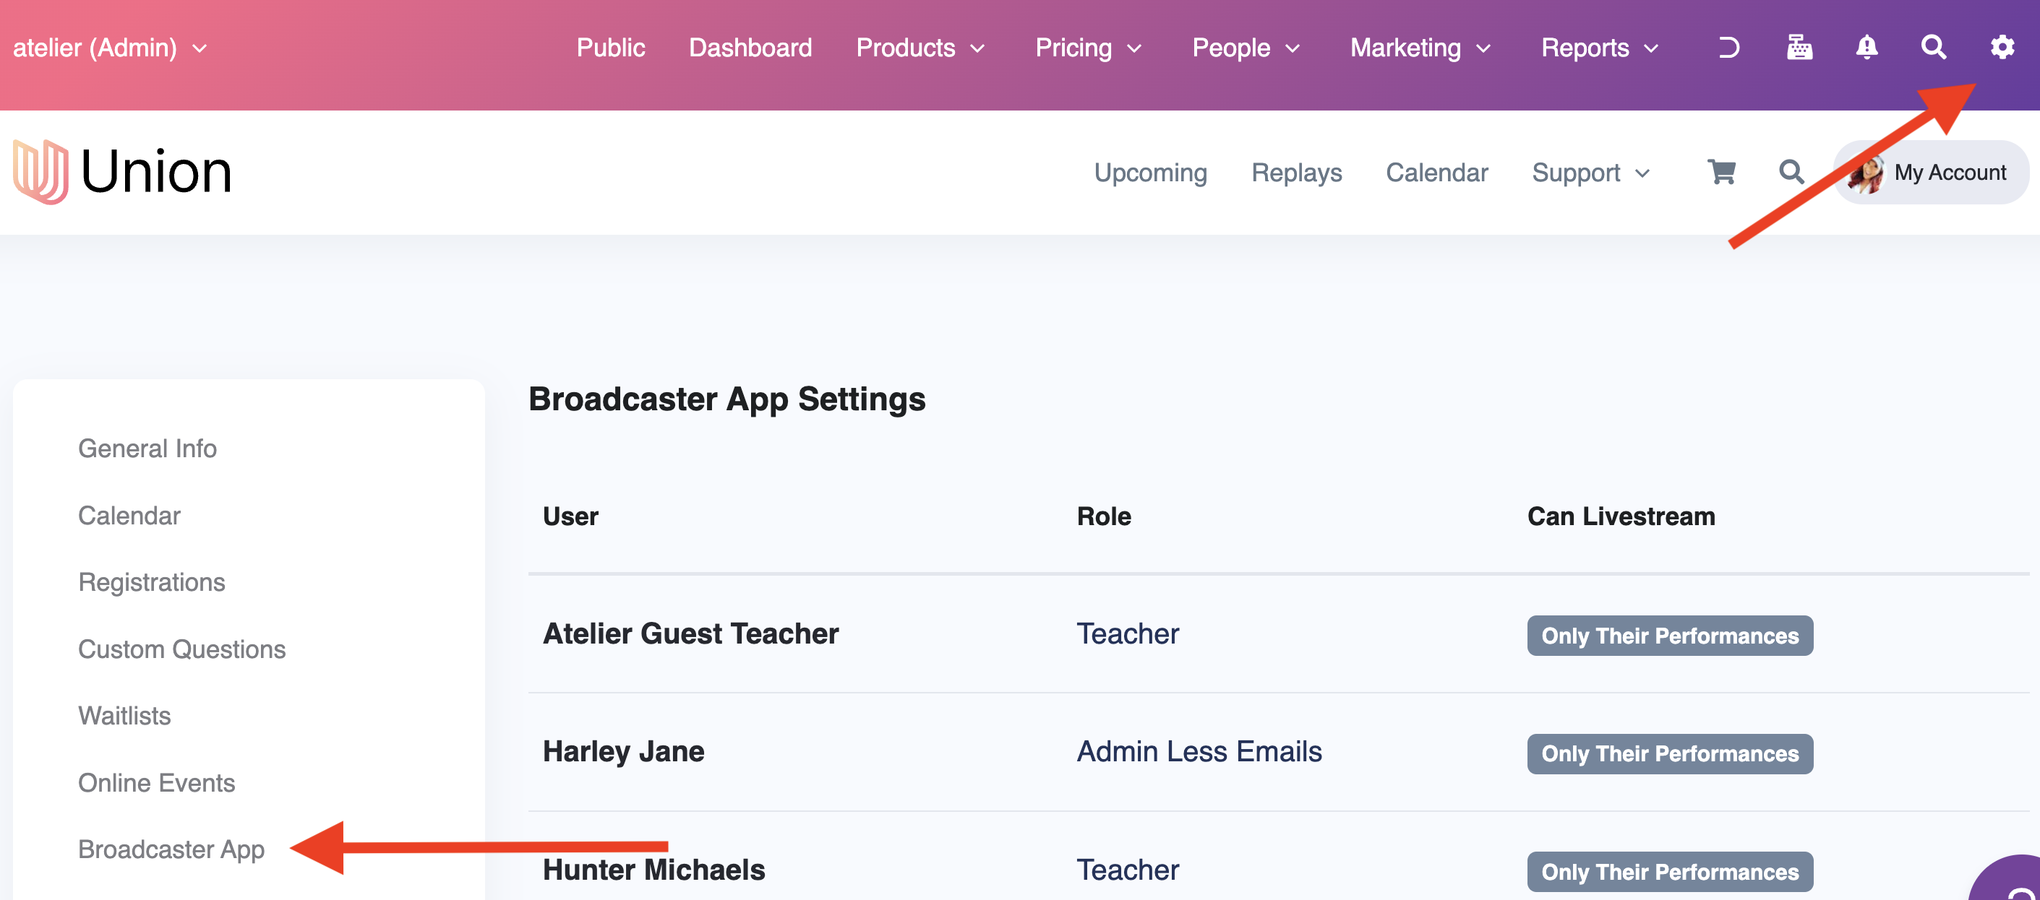This screenshot has width=2040, height=900.
Task: Open the top navigation Calendar link
Action: (x=1436, y=173)
